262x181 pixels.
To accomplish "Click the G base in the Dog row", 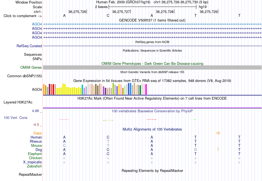I will [196, 150].
